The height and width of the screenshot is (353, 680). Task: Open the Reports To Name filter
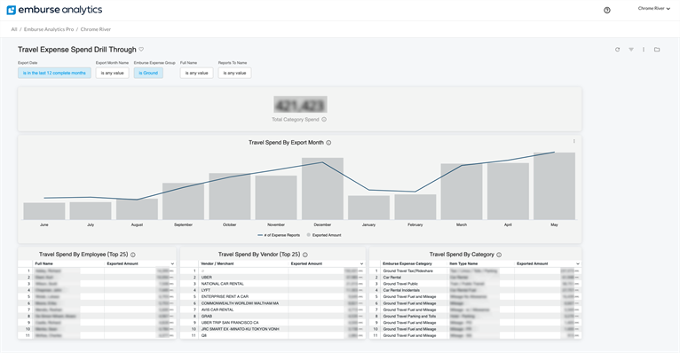pyautogui.click(x=234, y=73)
